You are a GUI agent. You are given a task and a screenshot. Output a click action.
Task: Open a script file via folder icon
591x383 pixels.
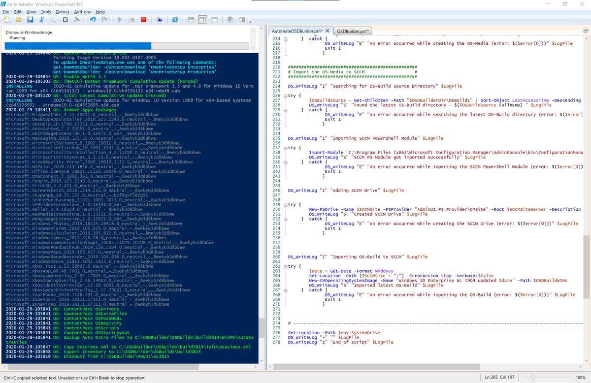(x=18, y=20)
